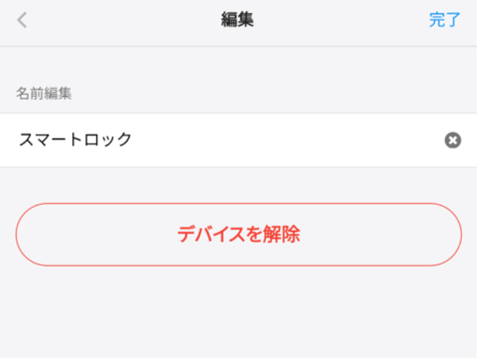
Task: Click inside the white name edit row
Action: coord(258,140)
